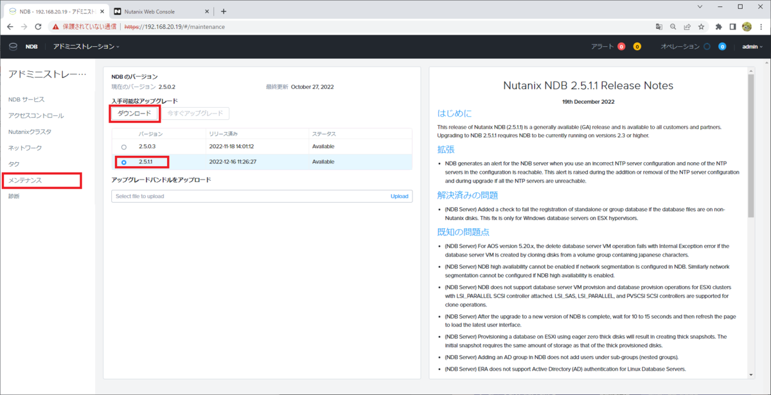Click the blue operations count badge

[722, 47]
